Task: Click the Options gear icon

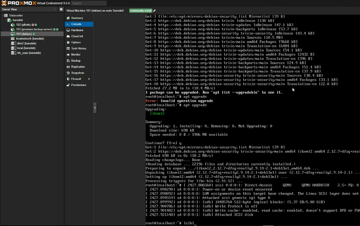Action: click(x=68, y=42)
